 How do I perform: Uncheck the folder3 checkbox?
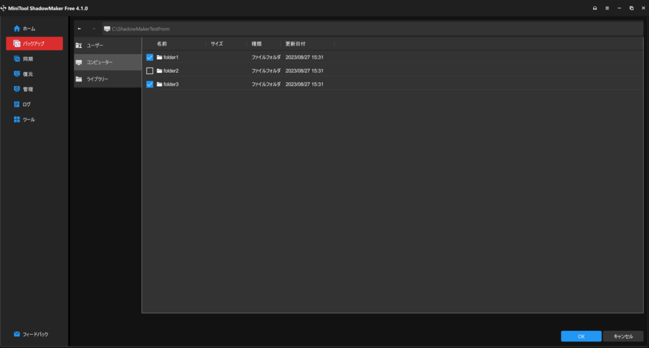150,84
